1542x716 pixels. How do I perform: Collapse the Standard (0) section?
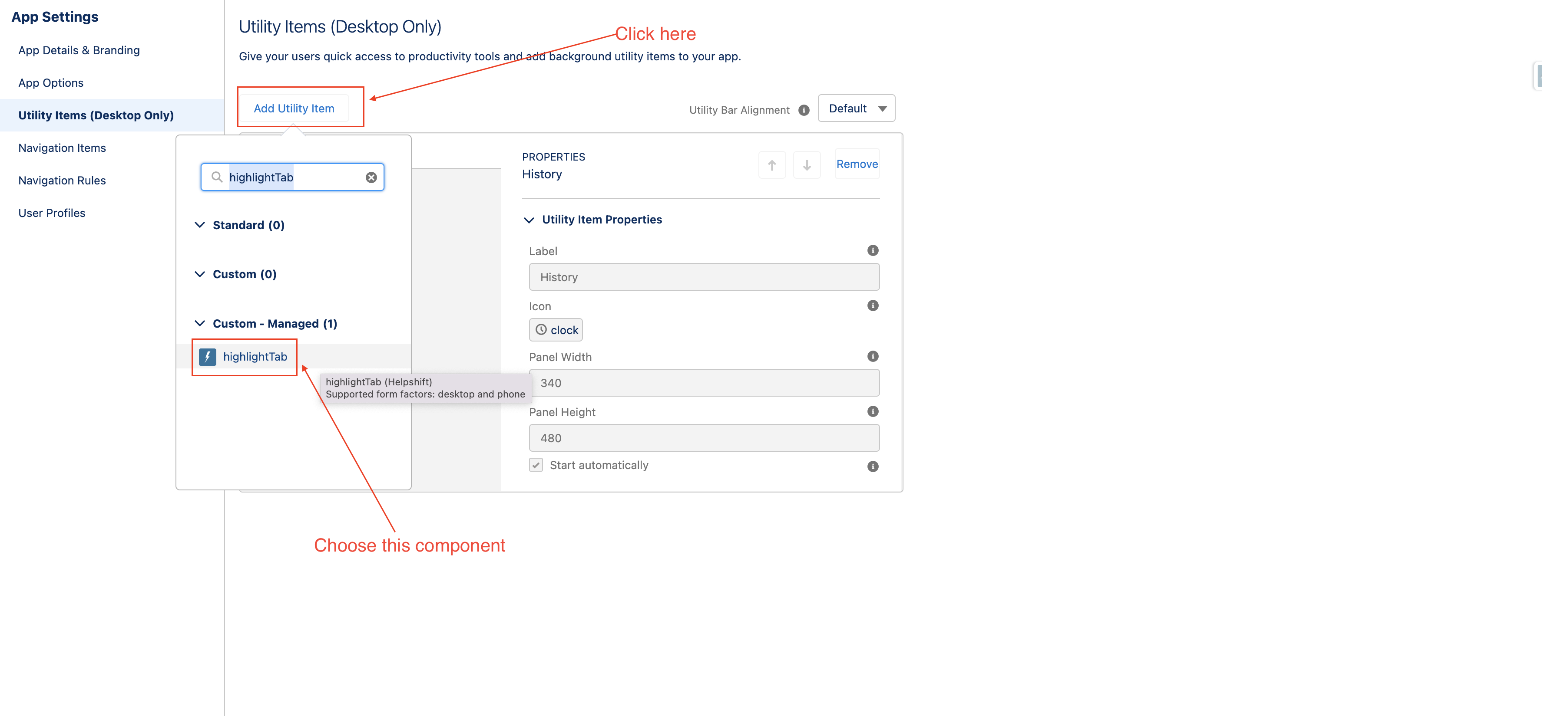tap(200, 225)
